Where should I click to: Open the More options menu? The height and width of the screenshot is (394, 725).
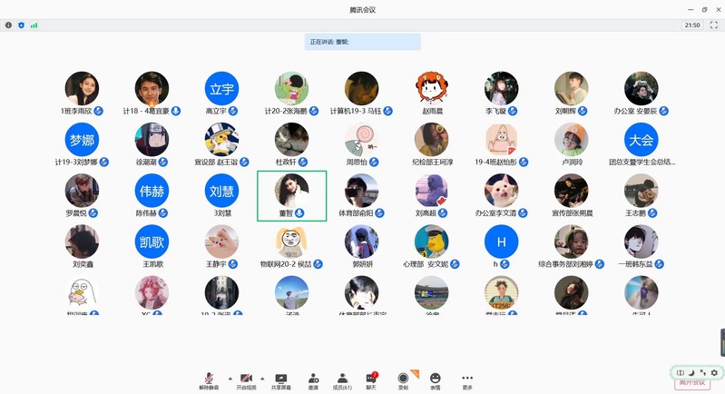pos(467,379)
